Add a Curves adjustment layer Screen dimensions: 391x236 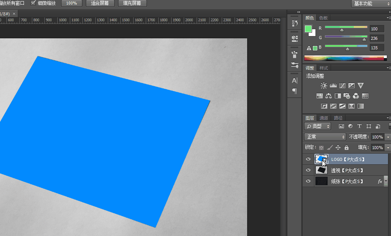pyautogui.click(x=342, y=86)
